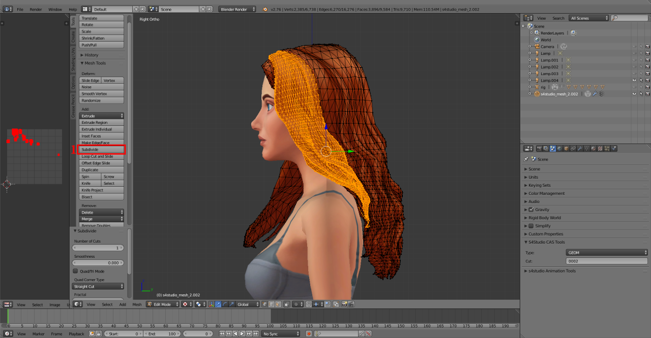
Task: Click the proportional editing circle icon
Action: tap(297, 305)
